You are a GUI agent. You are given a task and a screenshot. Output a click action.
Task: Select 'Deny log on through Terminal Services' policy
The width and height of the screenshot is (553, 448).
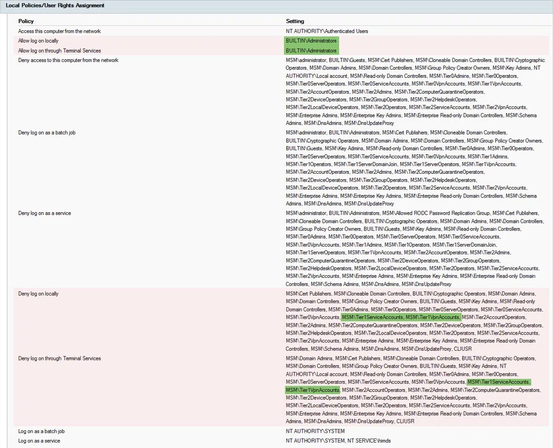click(x=59, y=358)
